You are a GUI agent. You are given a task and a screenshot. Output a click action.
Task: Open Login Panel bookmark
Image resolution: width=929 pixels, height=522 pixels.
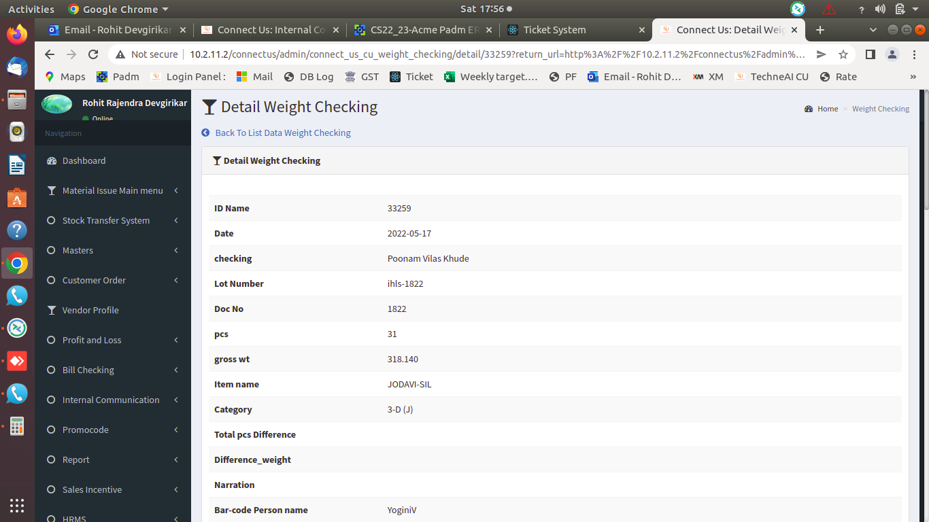click(x=188, y=77)
